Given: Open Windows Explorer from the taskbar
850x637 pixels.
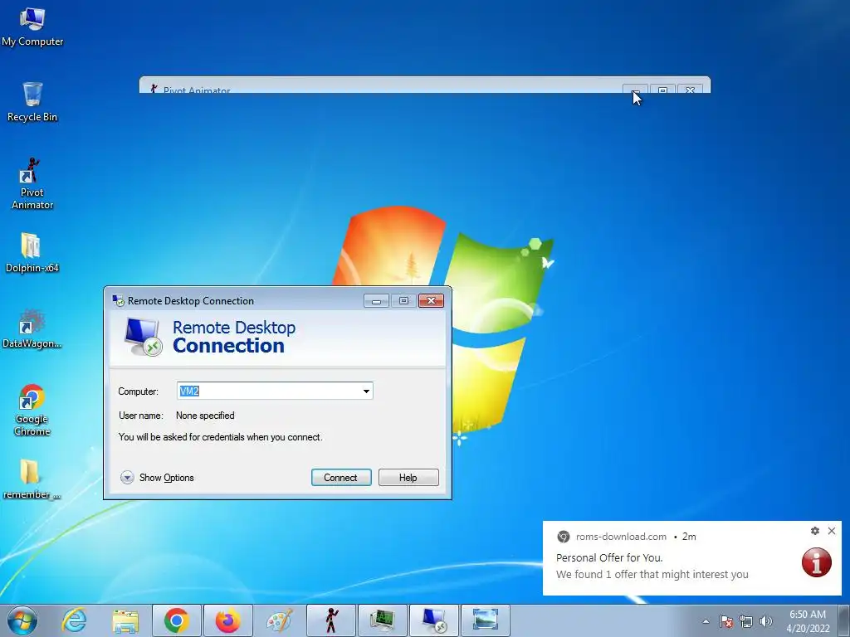Looking at the screenshot, I should click(125, 620).
